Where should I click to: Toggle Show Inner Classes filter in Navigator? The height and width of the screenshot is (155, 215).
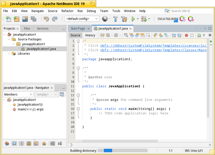point(36,144)
